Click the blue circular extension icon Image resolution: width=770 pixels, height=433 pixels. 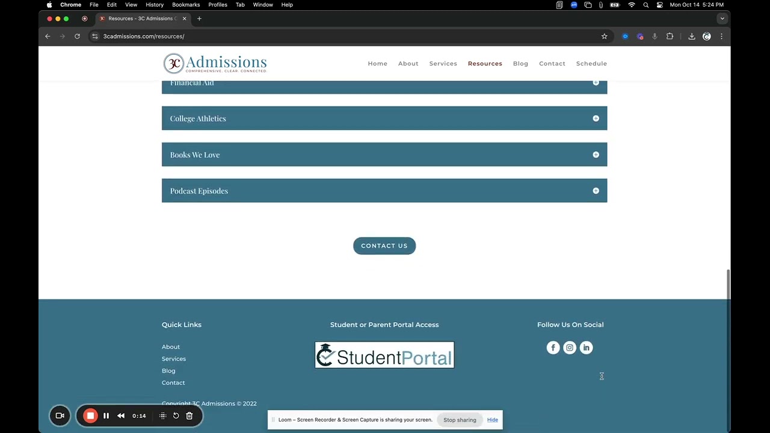(625, 36)
